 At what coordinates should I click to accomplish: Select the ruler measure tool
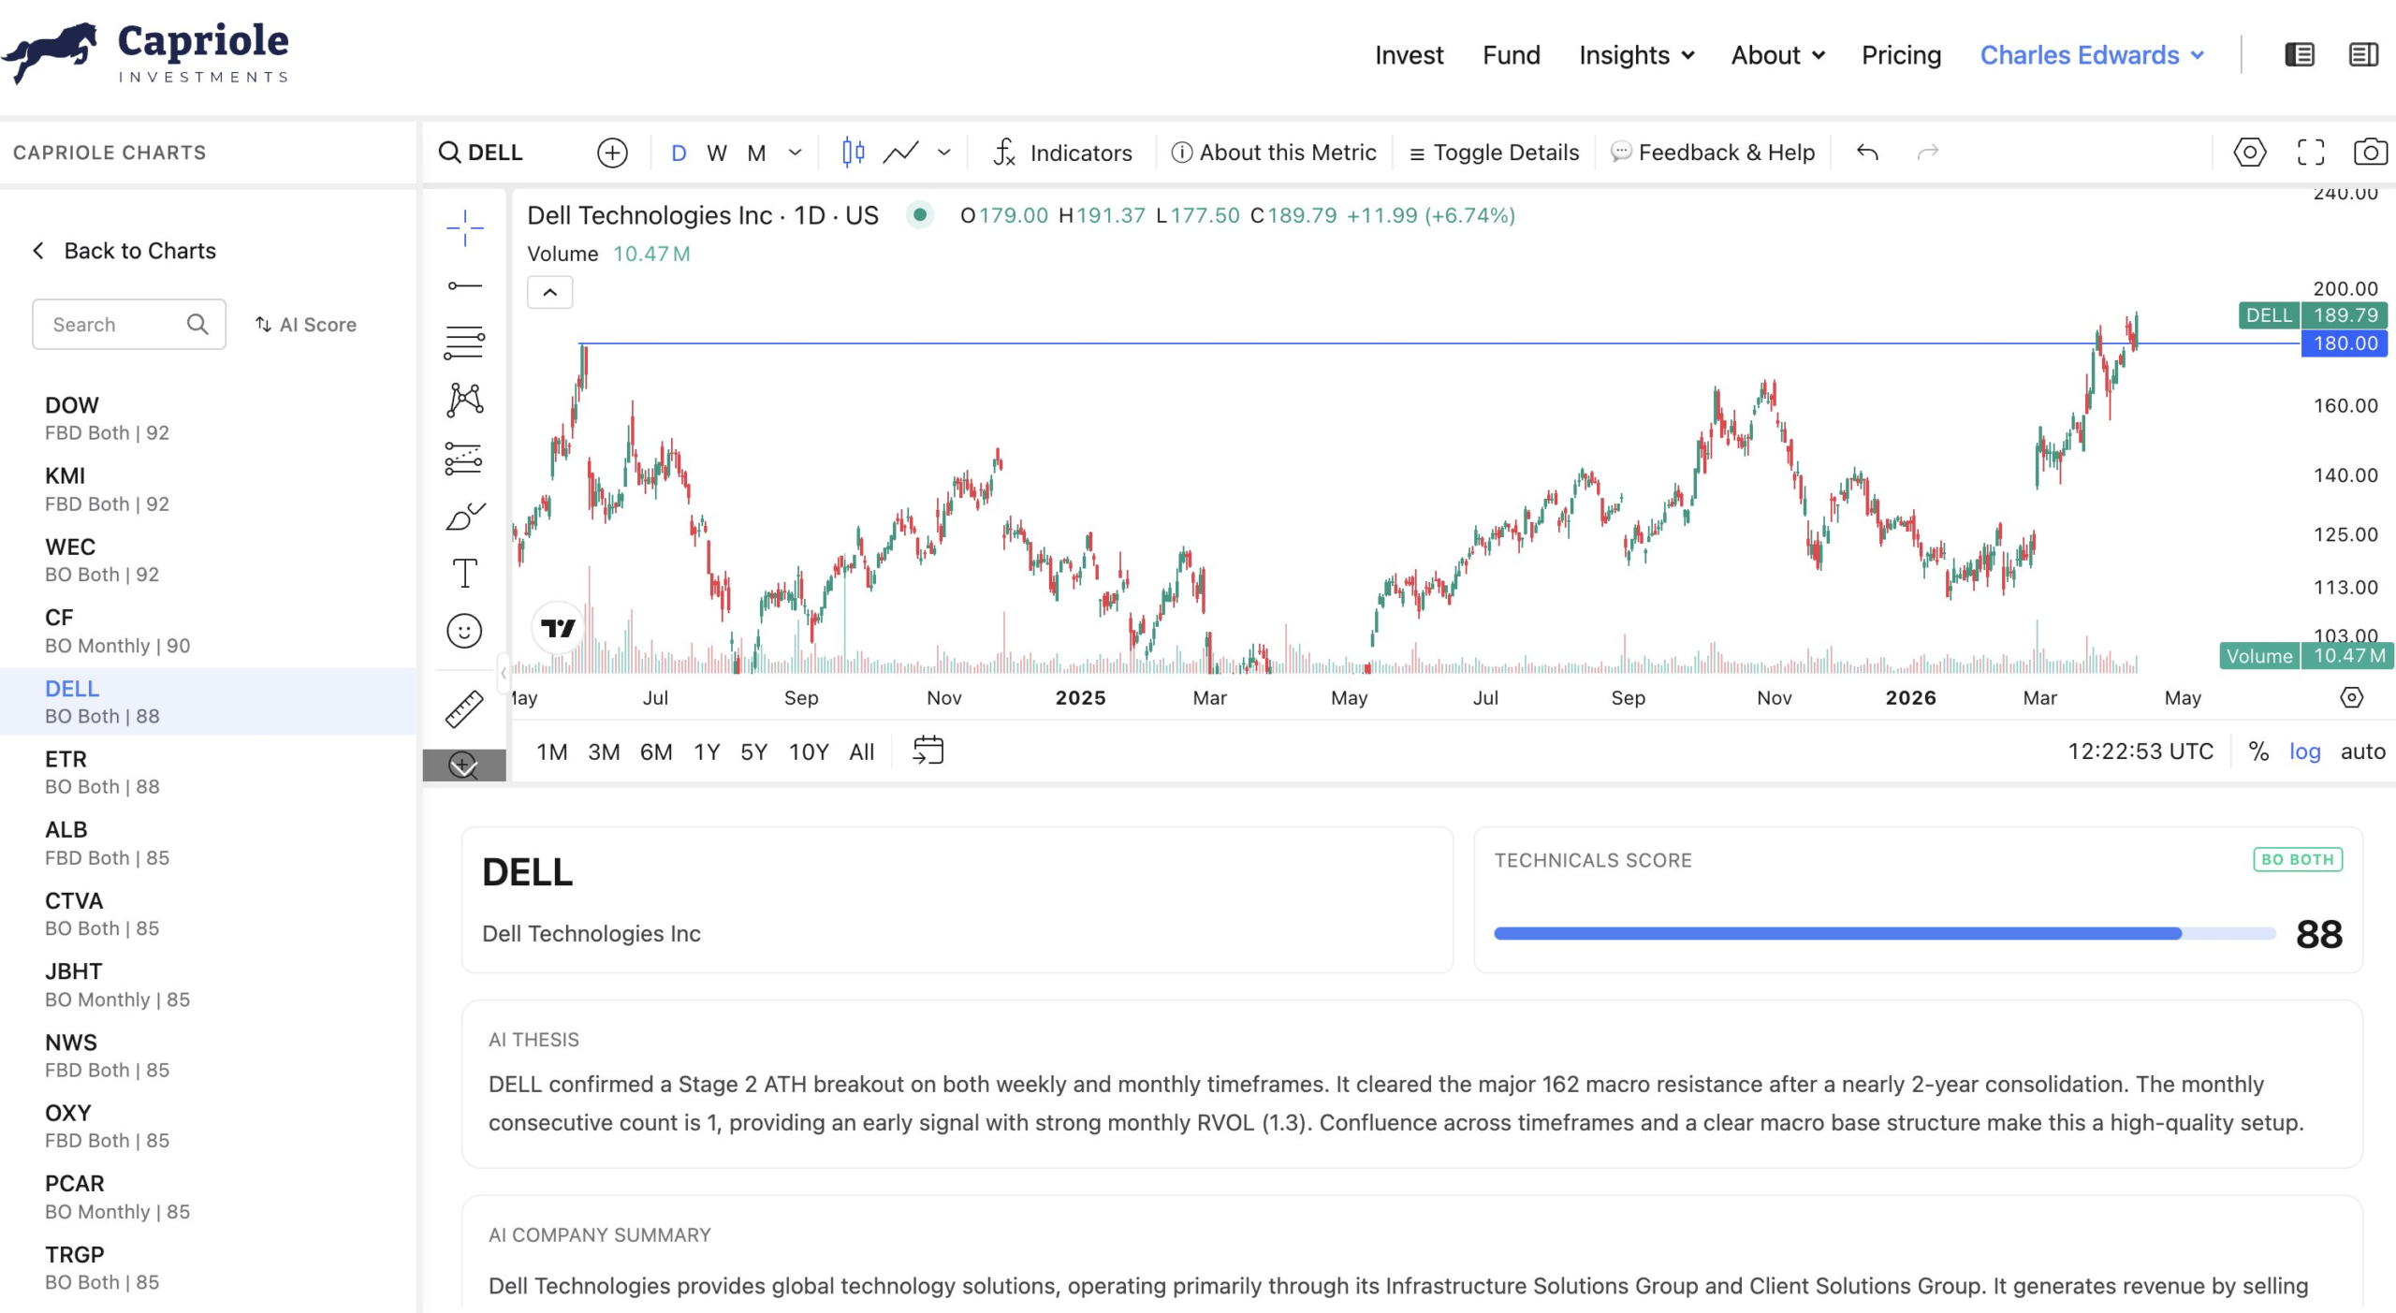(464, 708)
